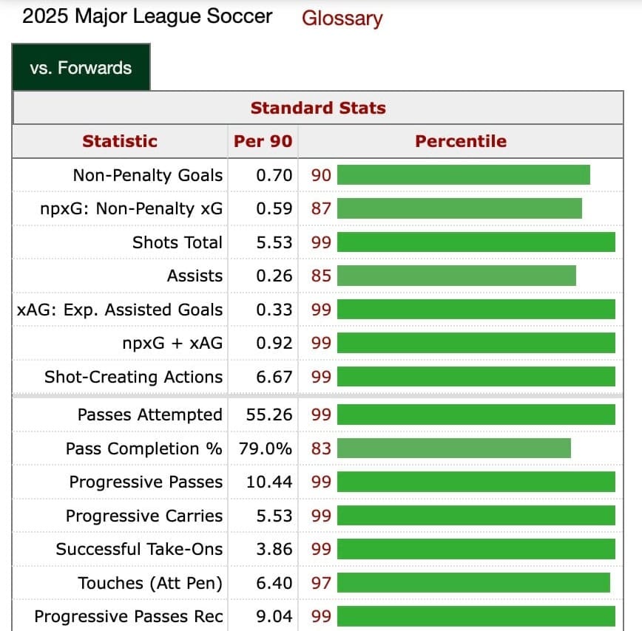Select the vs. Forwards tab
Image resolution: width=642 pixels, height=631 pixels.
(81, 67)
